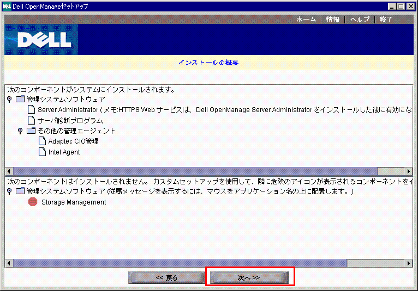
Task: Click the document icon beside Intel Agent
Action: [42, 152]
